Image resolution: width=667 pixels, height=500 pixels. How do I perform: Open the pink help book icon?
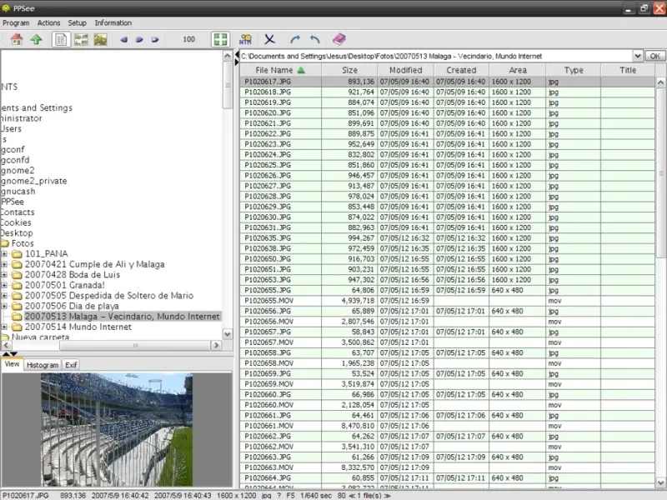[x=339, y=39]
